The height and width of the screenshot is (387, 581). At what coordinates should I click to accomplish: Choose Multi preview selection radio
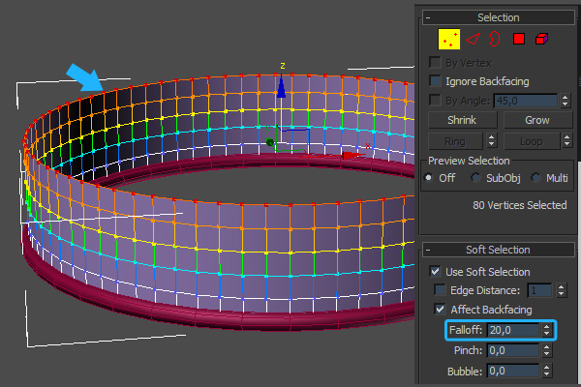pos(535,178)
